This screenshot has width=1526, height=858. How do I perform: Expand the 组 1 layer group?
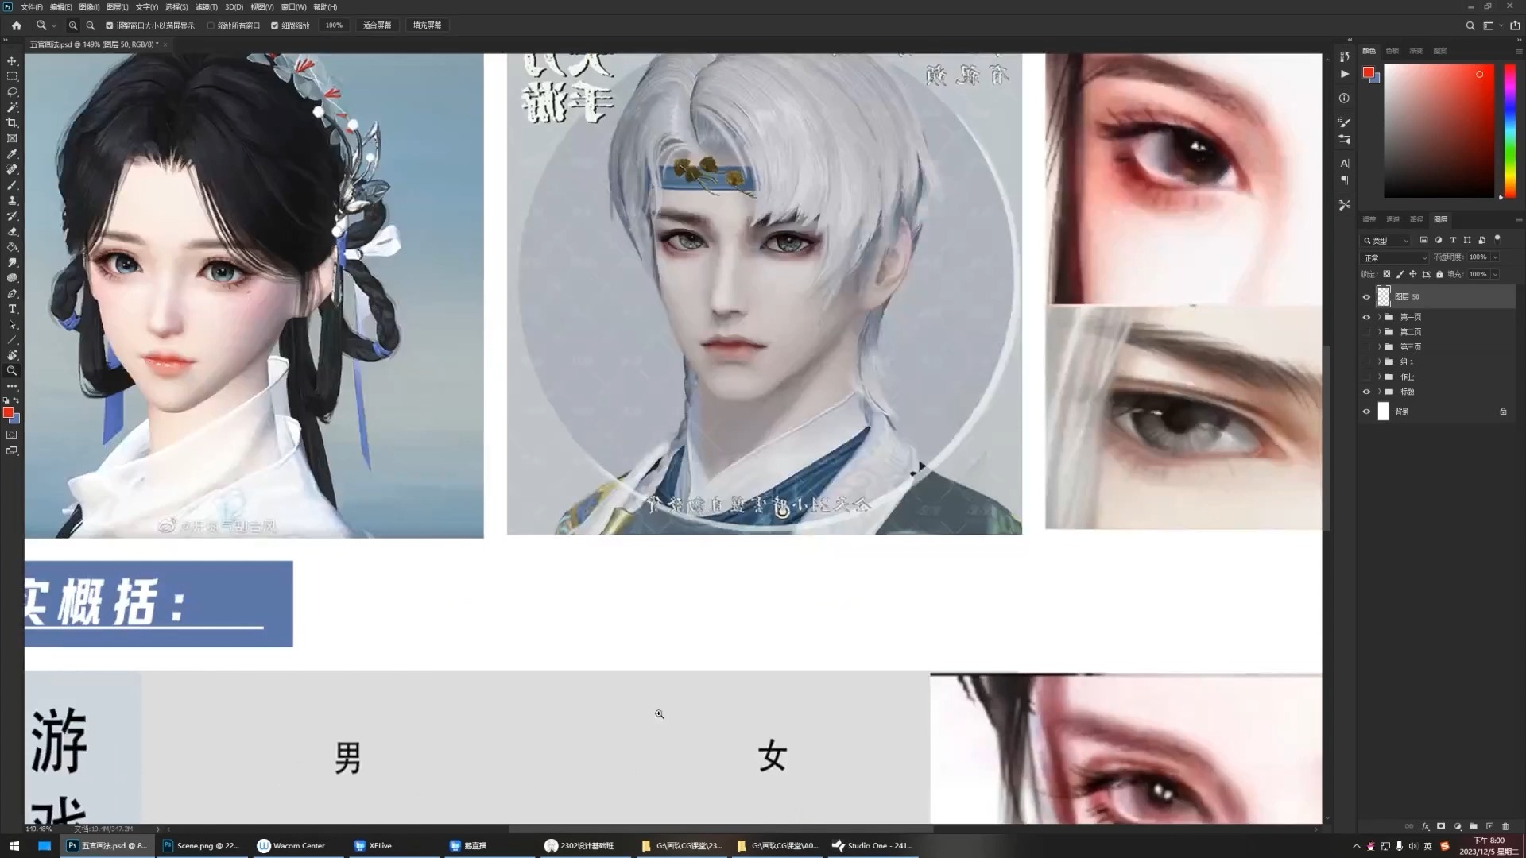click(1379, 361)
